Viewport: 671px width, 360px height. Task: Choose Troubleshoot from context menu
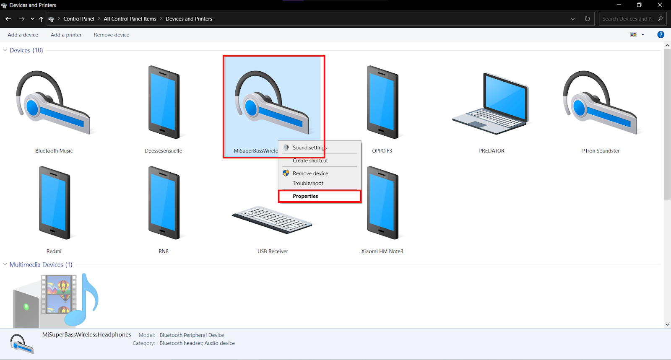click(320, 184)
